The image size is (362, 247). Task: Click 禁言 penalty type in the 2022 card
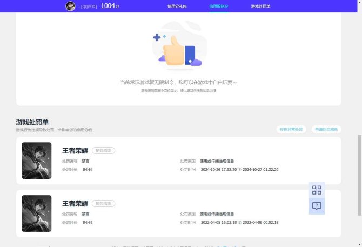tap(85, 213)
